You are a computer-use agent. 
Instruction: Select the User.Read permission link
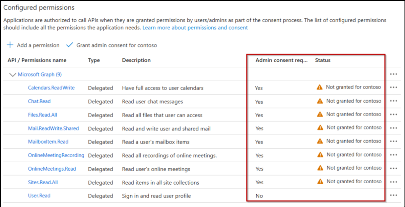coord(39,196)
